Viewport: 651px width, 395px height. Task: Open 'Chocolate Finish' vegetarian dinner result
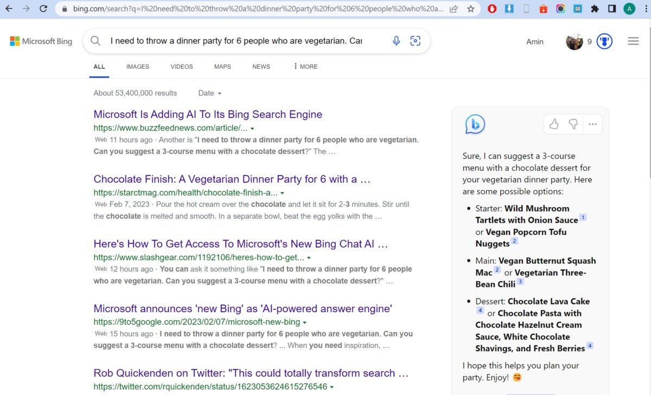click(232, 179)
